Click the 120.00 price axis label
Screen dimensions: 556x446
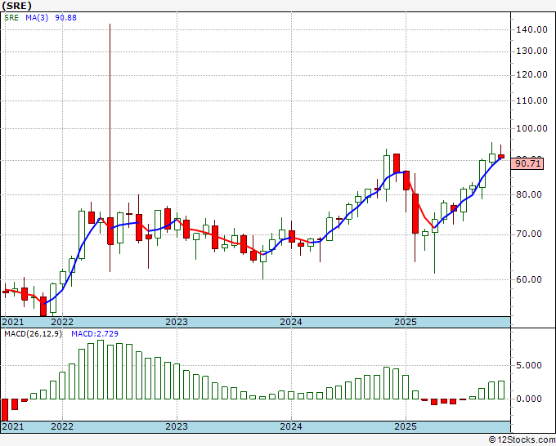coord(531,75)
